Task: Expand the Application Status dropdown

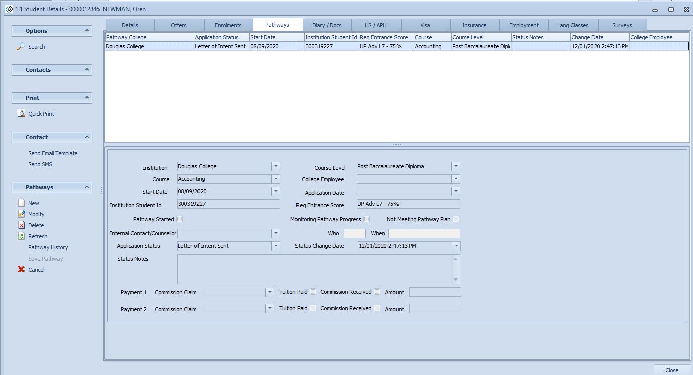Action: [x=275, y=246]
